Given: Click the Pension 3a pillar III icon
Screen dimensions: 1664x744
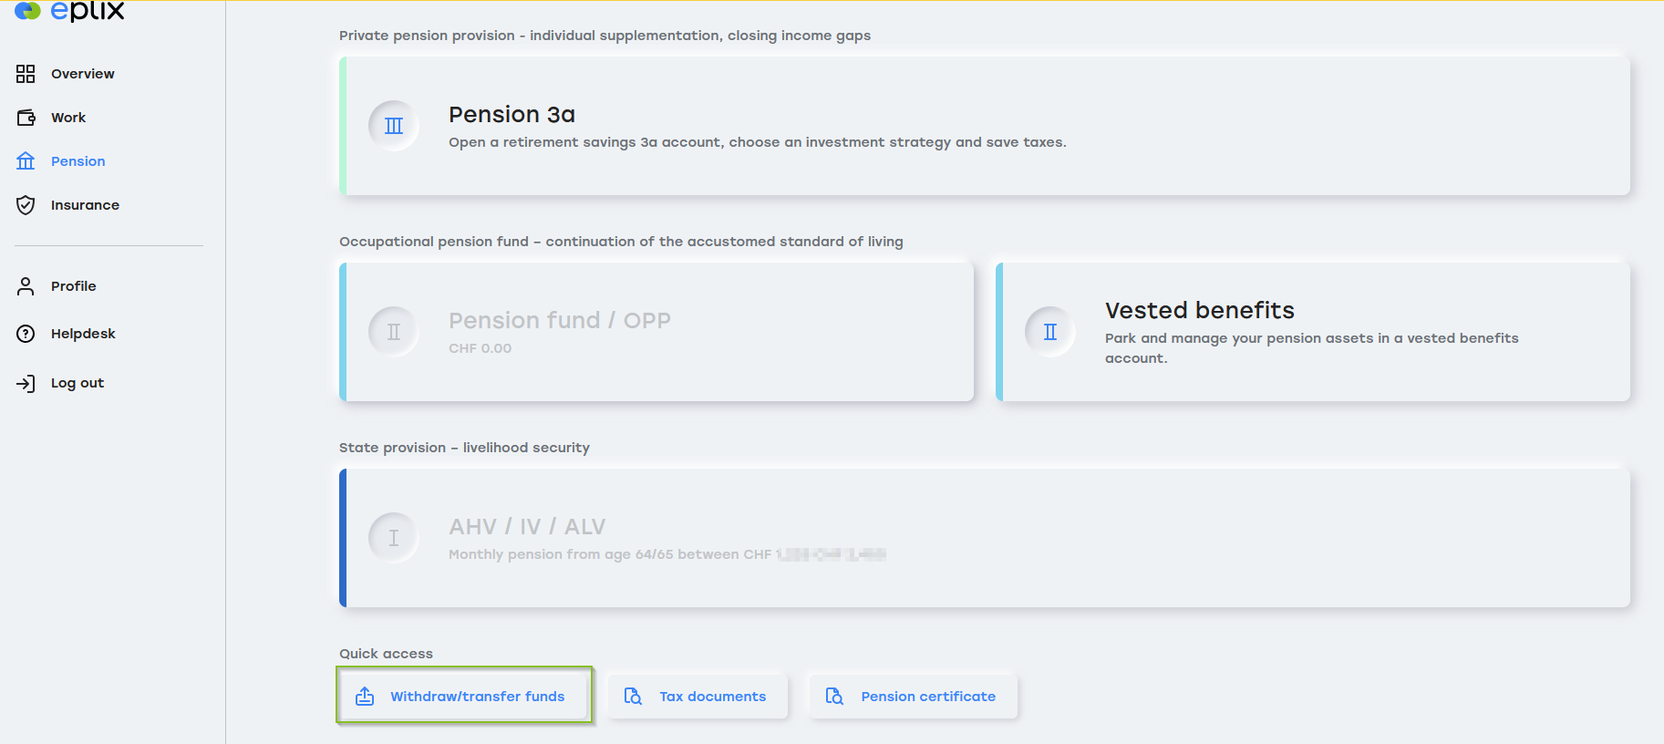Looking at the screenshot, I should tap(394, 126).
